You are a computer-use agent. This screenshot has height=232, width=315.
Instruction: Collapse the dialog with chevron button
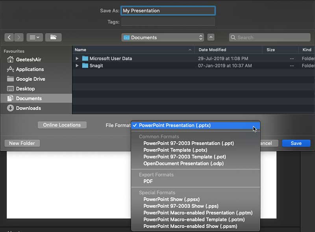pyautogui.click(x=211, y=37)
